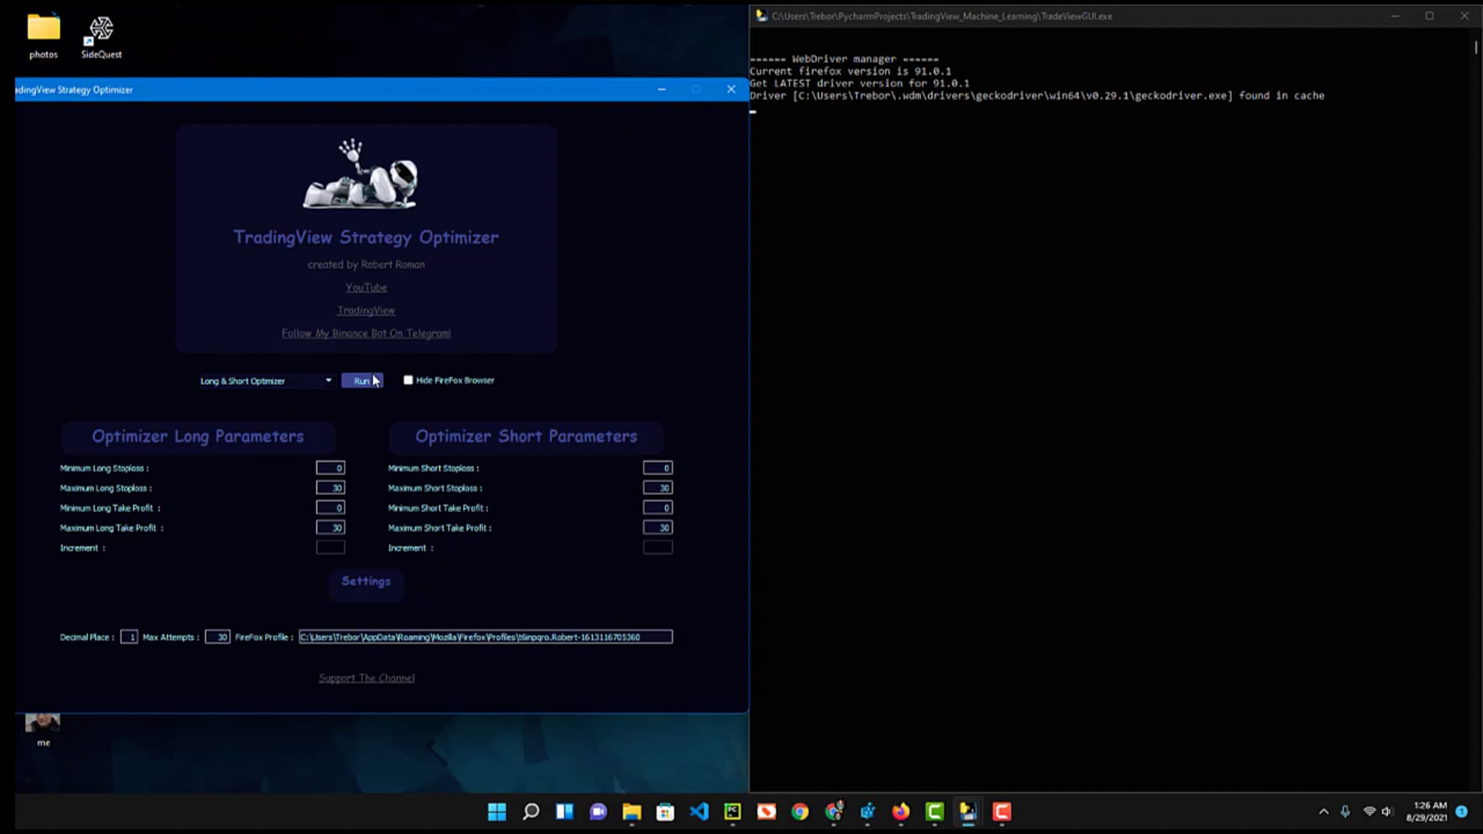Select the SideQuest desktop shortcut
The height and width of the screenshot is (834, 1483).
click(x=101, y=37)
